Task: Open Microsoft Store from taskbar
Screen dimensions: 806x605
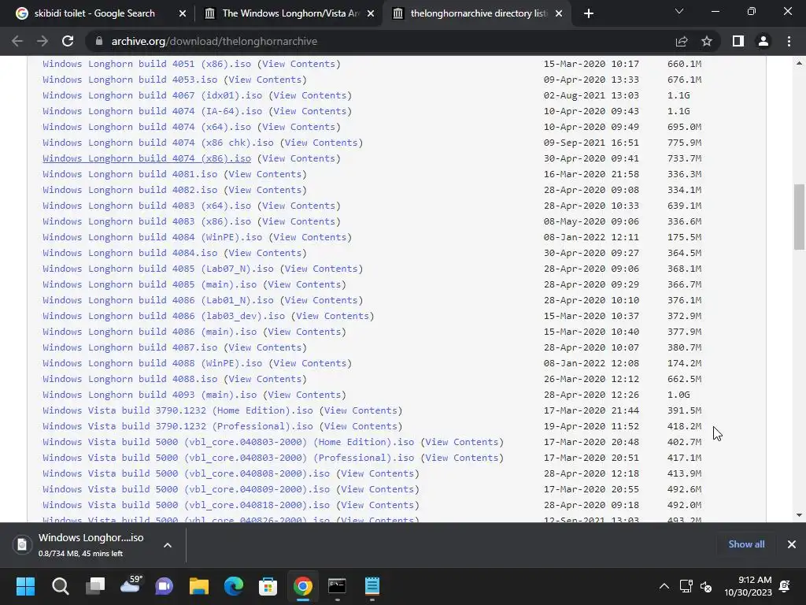Action: (x=268, y=586)
